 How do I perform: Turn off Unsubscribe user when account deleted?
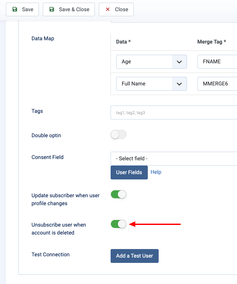point(118,224)
